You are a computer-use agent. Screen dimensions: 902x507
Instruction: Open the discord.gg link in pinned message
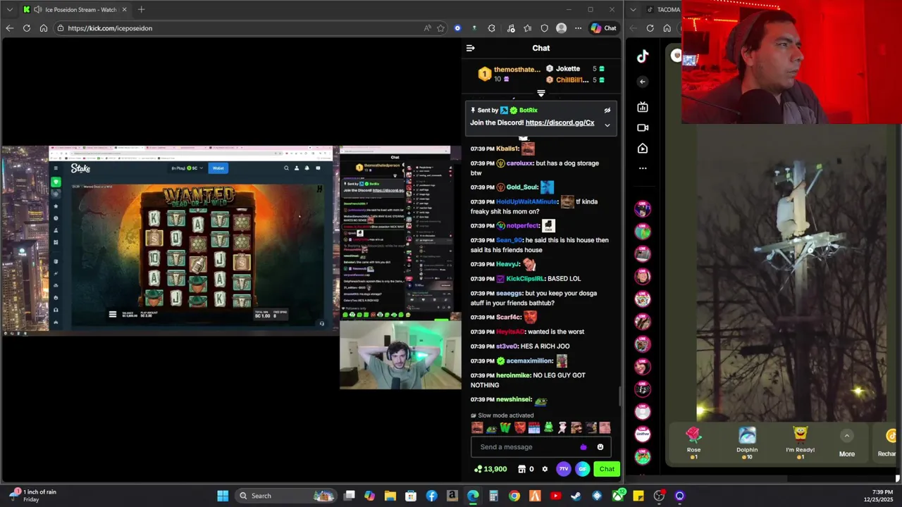click(560, 123)
